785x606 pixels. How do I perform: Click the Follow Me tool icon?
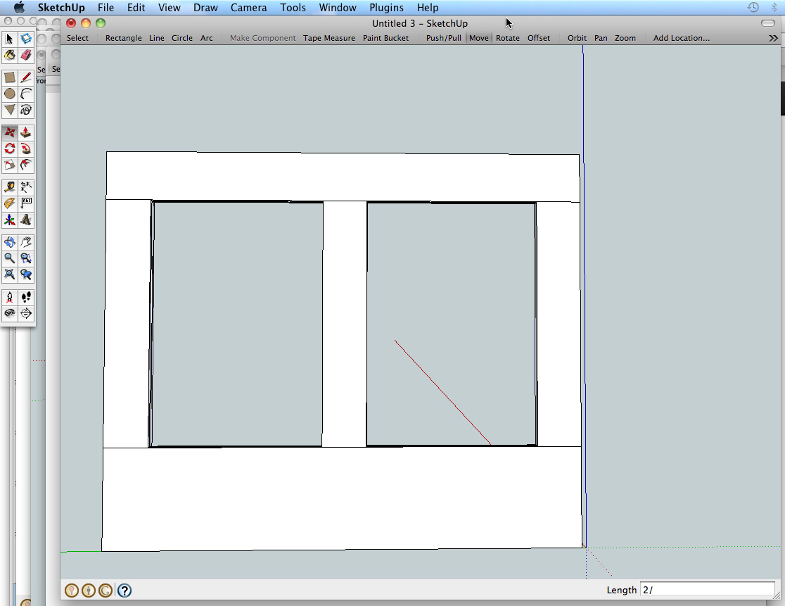(x=26, y=149)
